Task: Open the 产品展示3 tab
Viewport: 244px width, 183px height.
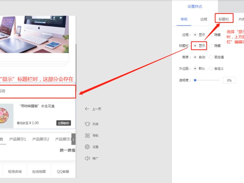Action: coord(63,139)
